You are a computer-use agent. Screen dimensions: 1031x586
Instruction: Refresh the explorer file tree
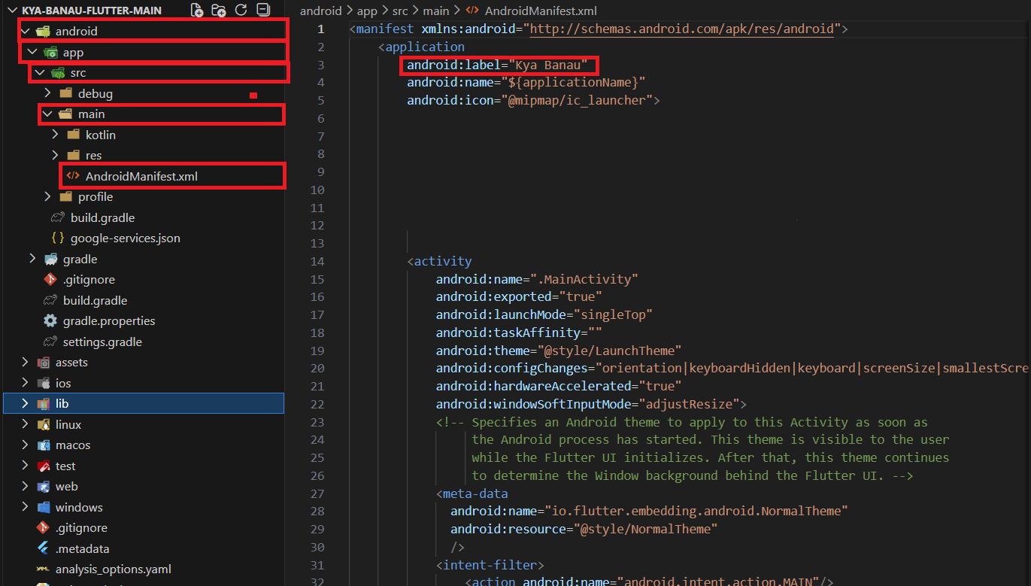[241, 10]
